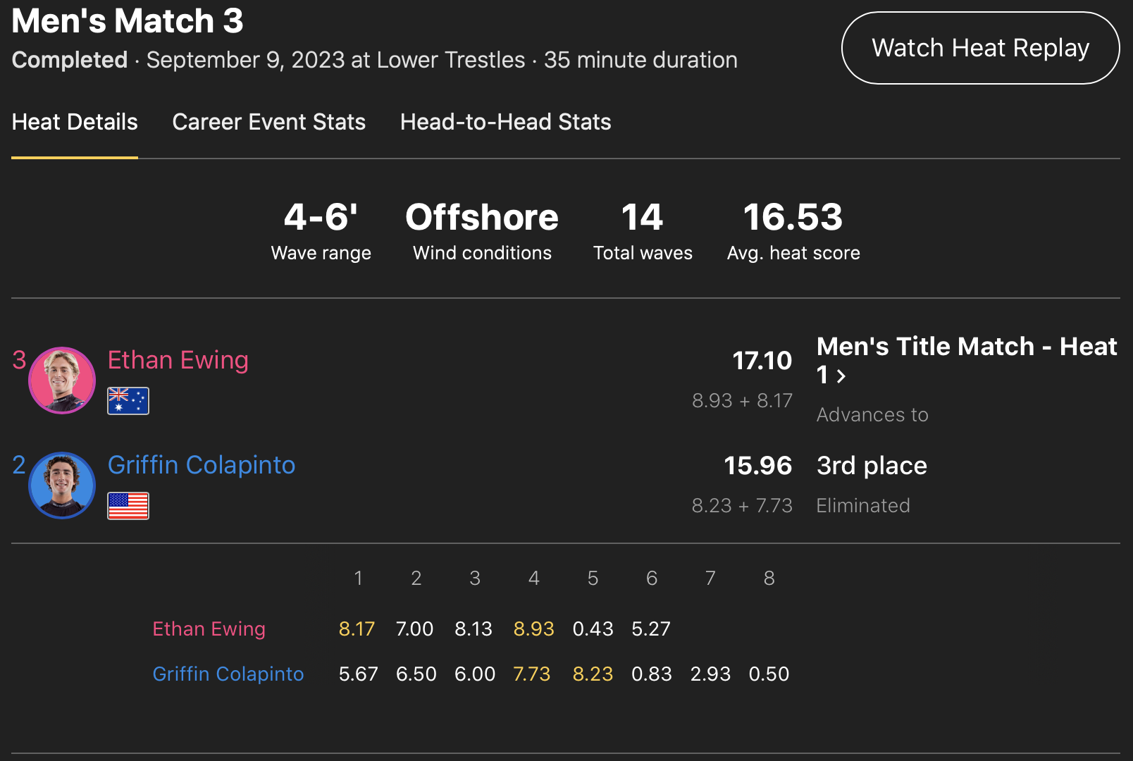Click Colapinto's 15.96 heat total

[x=757, y=466]
